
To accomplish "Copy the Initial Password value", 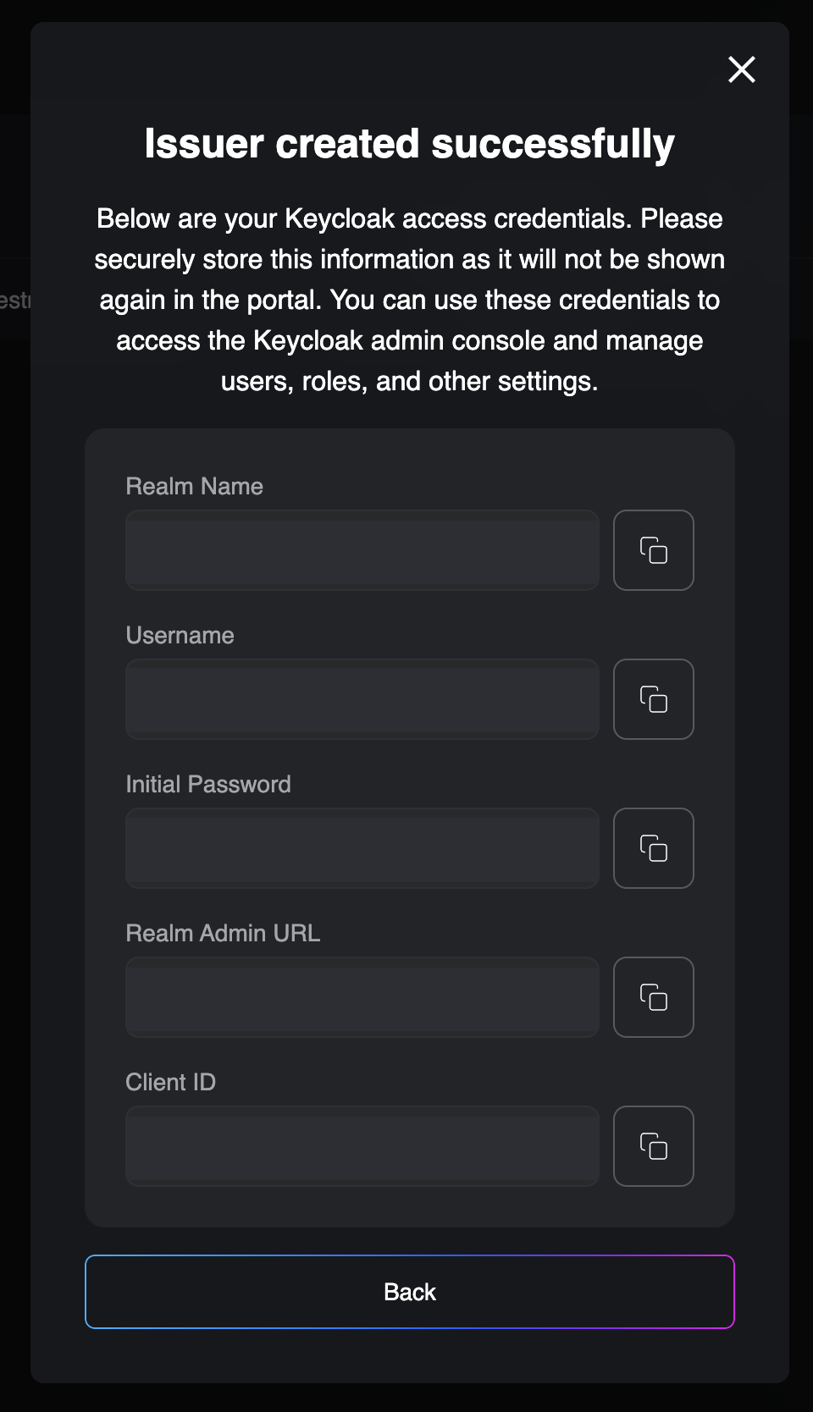I will point(653,848).
